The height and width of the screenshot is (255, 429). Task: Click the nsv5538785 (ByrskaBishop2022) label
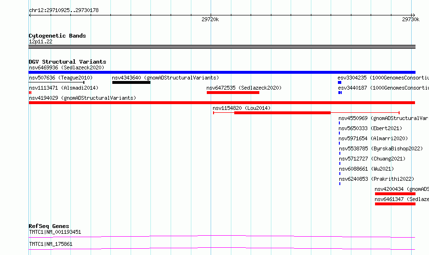point(381,148)
